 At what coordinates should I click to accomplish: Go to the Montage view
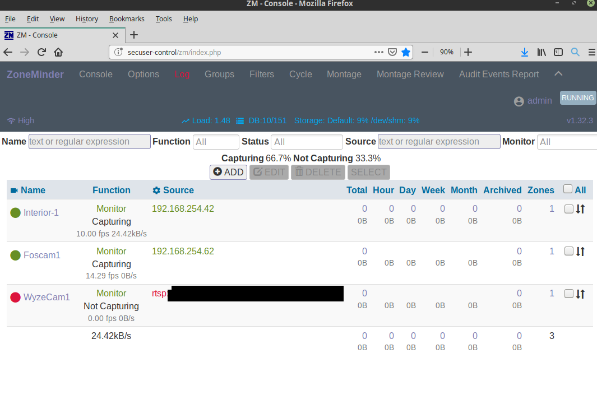pos(344,74)
